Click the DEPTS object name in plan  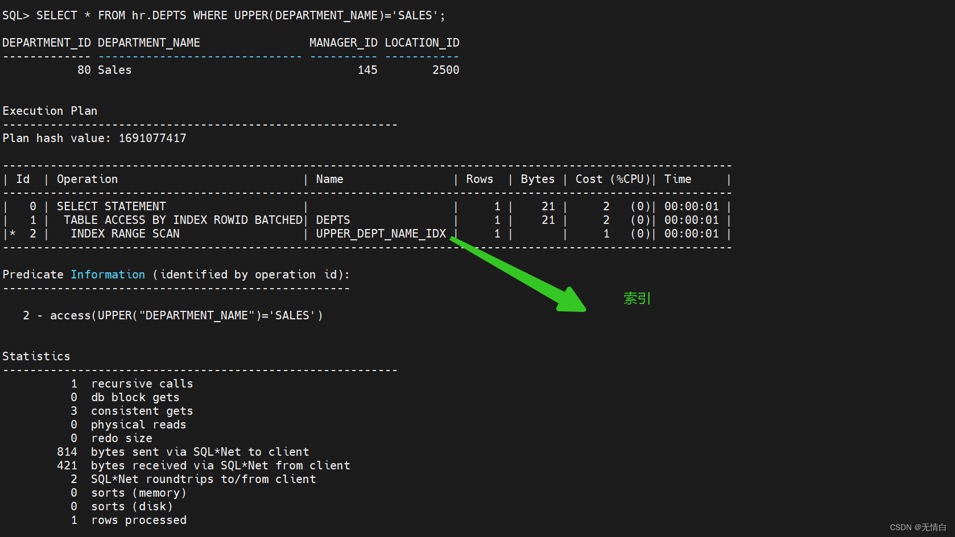tap(333, 220)
